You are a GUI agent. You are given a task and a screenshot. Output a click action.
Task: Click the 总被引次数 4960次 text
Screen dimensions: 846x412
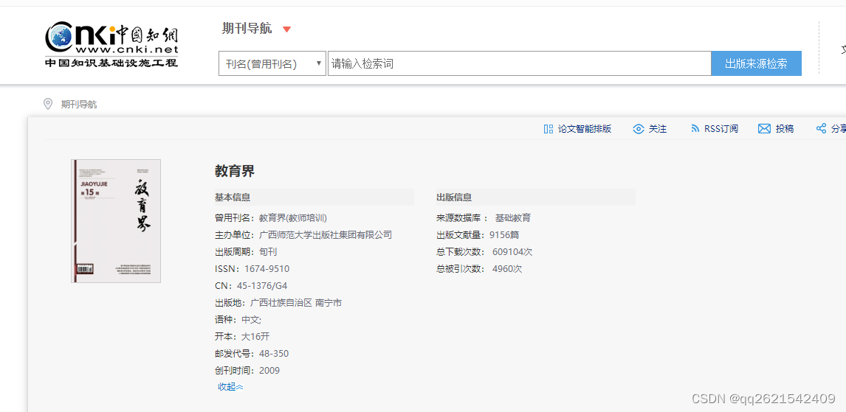[x=479, y=269]
